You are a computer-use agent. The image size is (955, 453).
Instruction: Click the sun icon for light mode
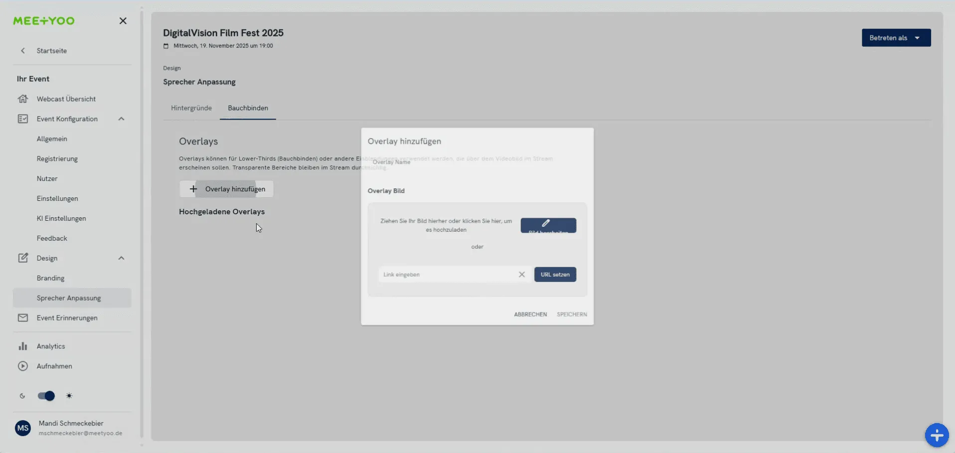click(69, 396)
